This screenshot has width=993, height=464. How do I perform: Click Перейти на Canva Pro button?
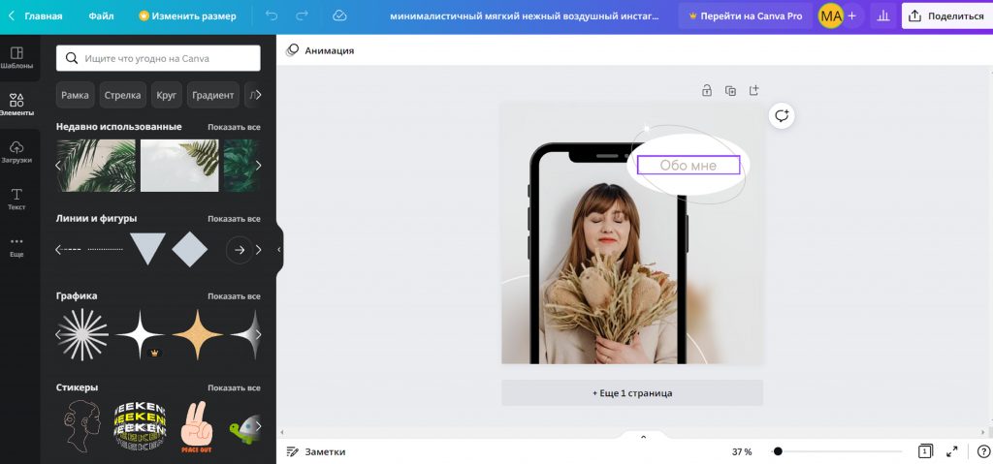(x=746, y=15)
